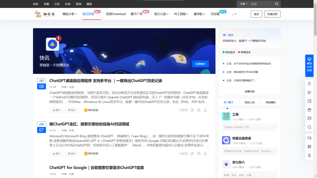Focus the top search input field
The height and width of the screenshot is (178, 317).
(x=262, y=4)
